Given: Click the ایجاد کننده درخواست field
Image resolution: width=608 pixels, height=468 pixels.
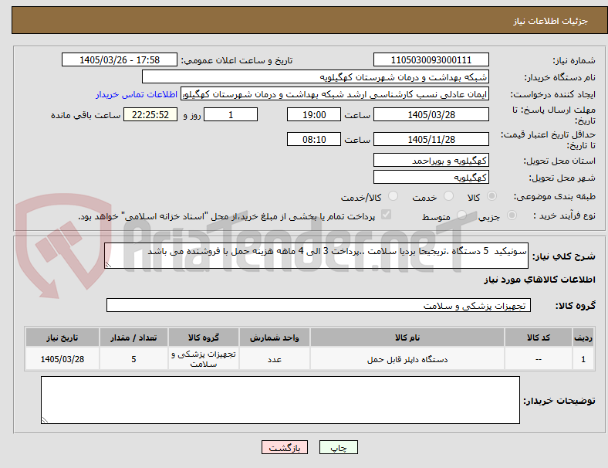Looking at the screenshot, I should coord(335,94).
